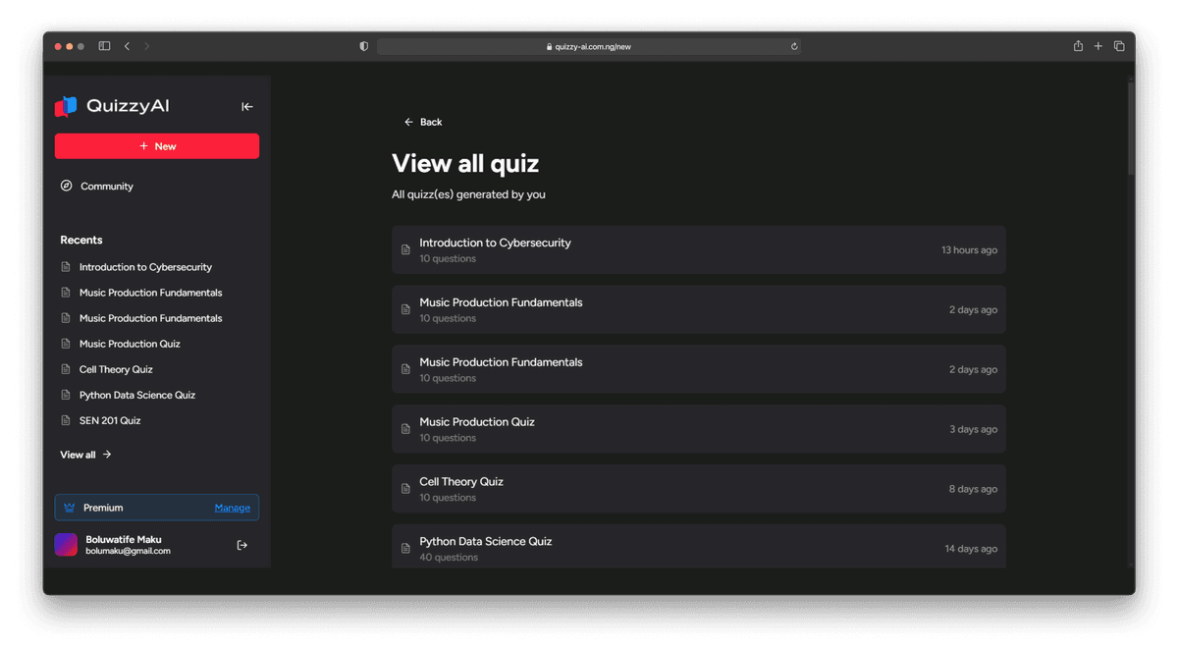Click the sign-out icon next to Boluwatife Maku
Viewport: 1178px width, 649px height.
tap(241, 544)
